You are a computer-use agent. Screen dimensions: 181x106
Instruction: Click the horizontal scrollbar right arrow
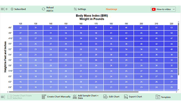click(176, 92)
